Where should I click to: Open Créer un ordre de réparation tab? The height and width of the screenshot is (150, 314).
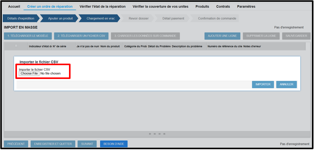(50, 6)
